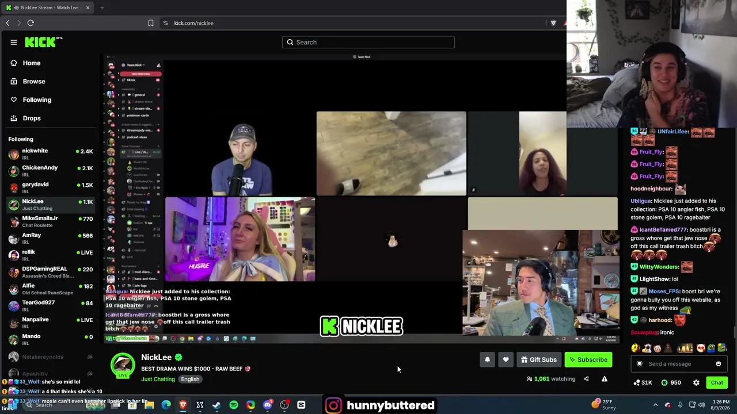The height and width of the screenshot is (414, 737).
Task: Subscribe to NickLee
Action: tap(588, 360)
